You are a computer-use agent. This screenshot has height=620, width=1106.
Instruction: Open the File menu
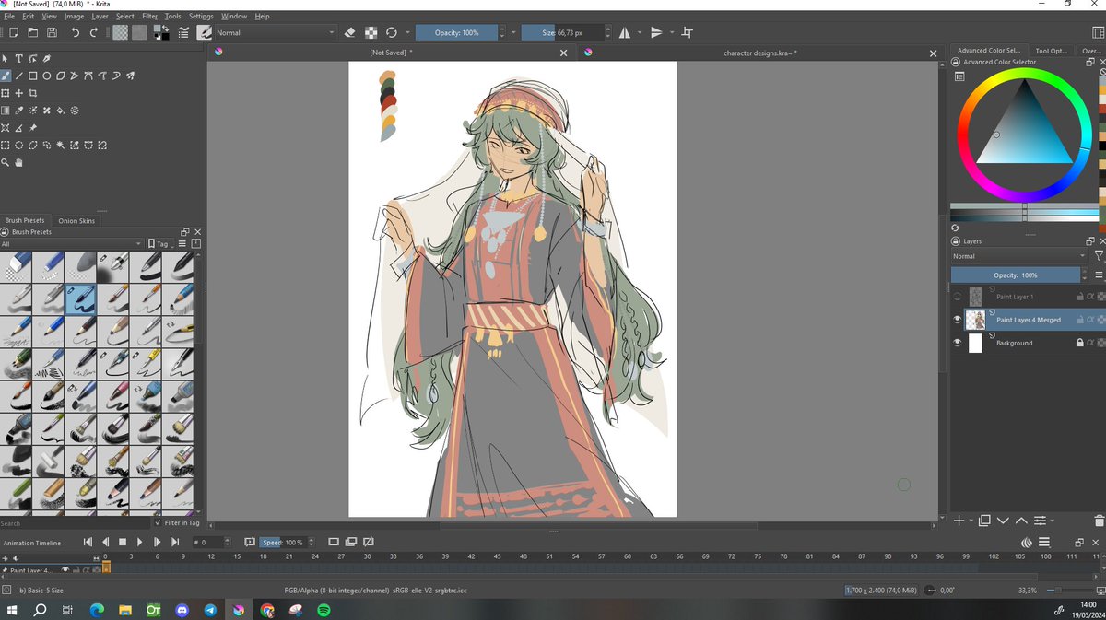pos(9,16)
